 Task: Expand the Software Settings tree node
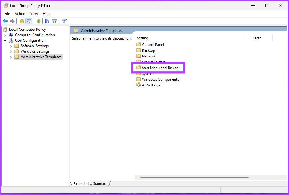point(11,46)
